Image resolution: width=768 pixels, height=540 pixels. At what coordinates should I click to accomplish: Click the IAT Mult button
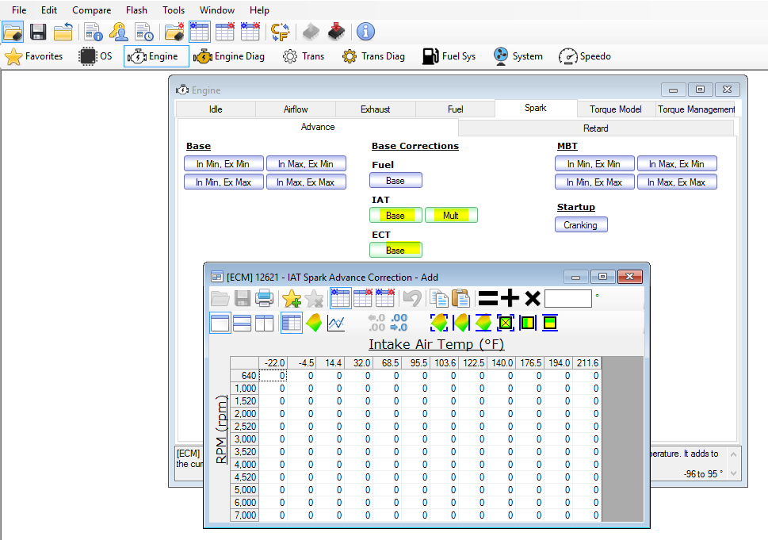(451, 216)
